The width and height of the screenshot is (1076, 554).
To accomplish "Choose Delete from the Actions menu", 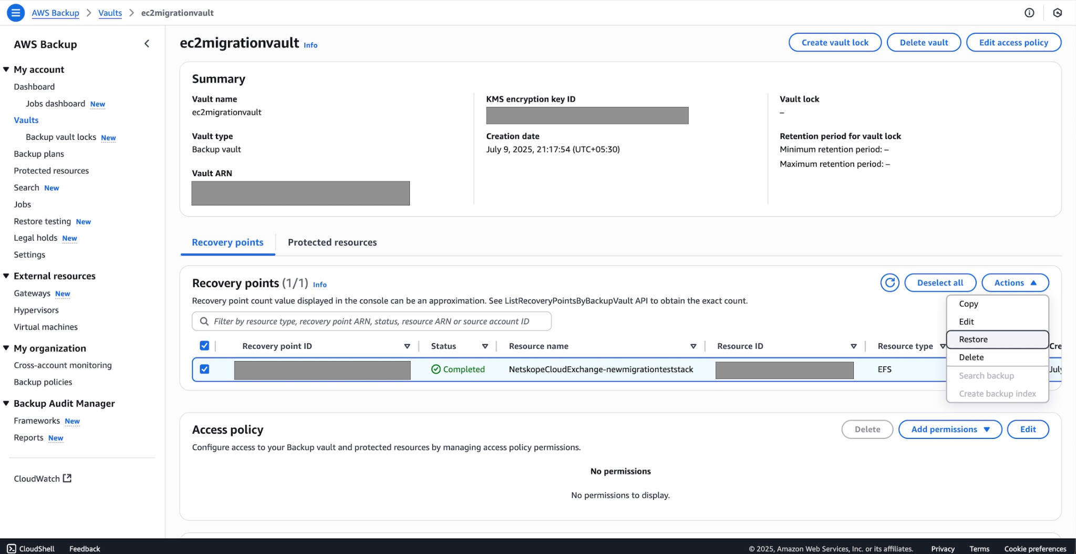I will coord(997,357).
